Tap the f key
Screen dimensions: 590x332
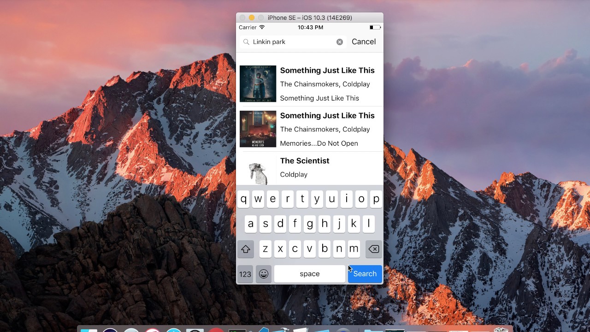295,224
